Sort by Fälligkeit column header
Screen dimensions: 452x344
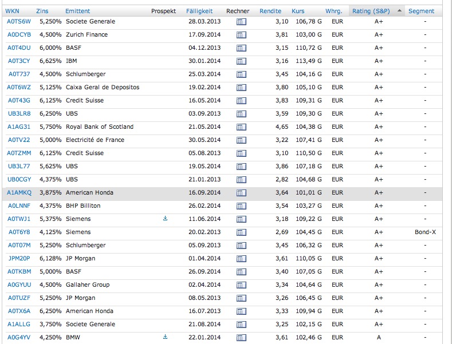click(x=199, y=11)
